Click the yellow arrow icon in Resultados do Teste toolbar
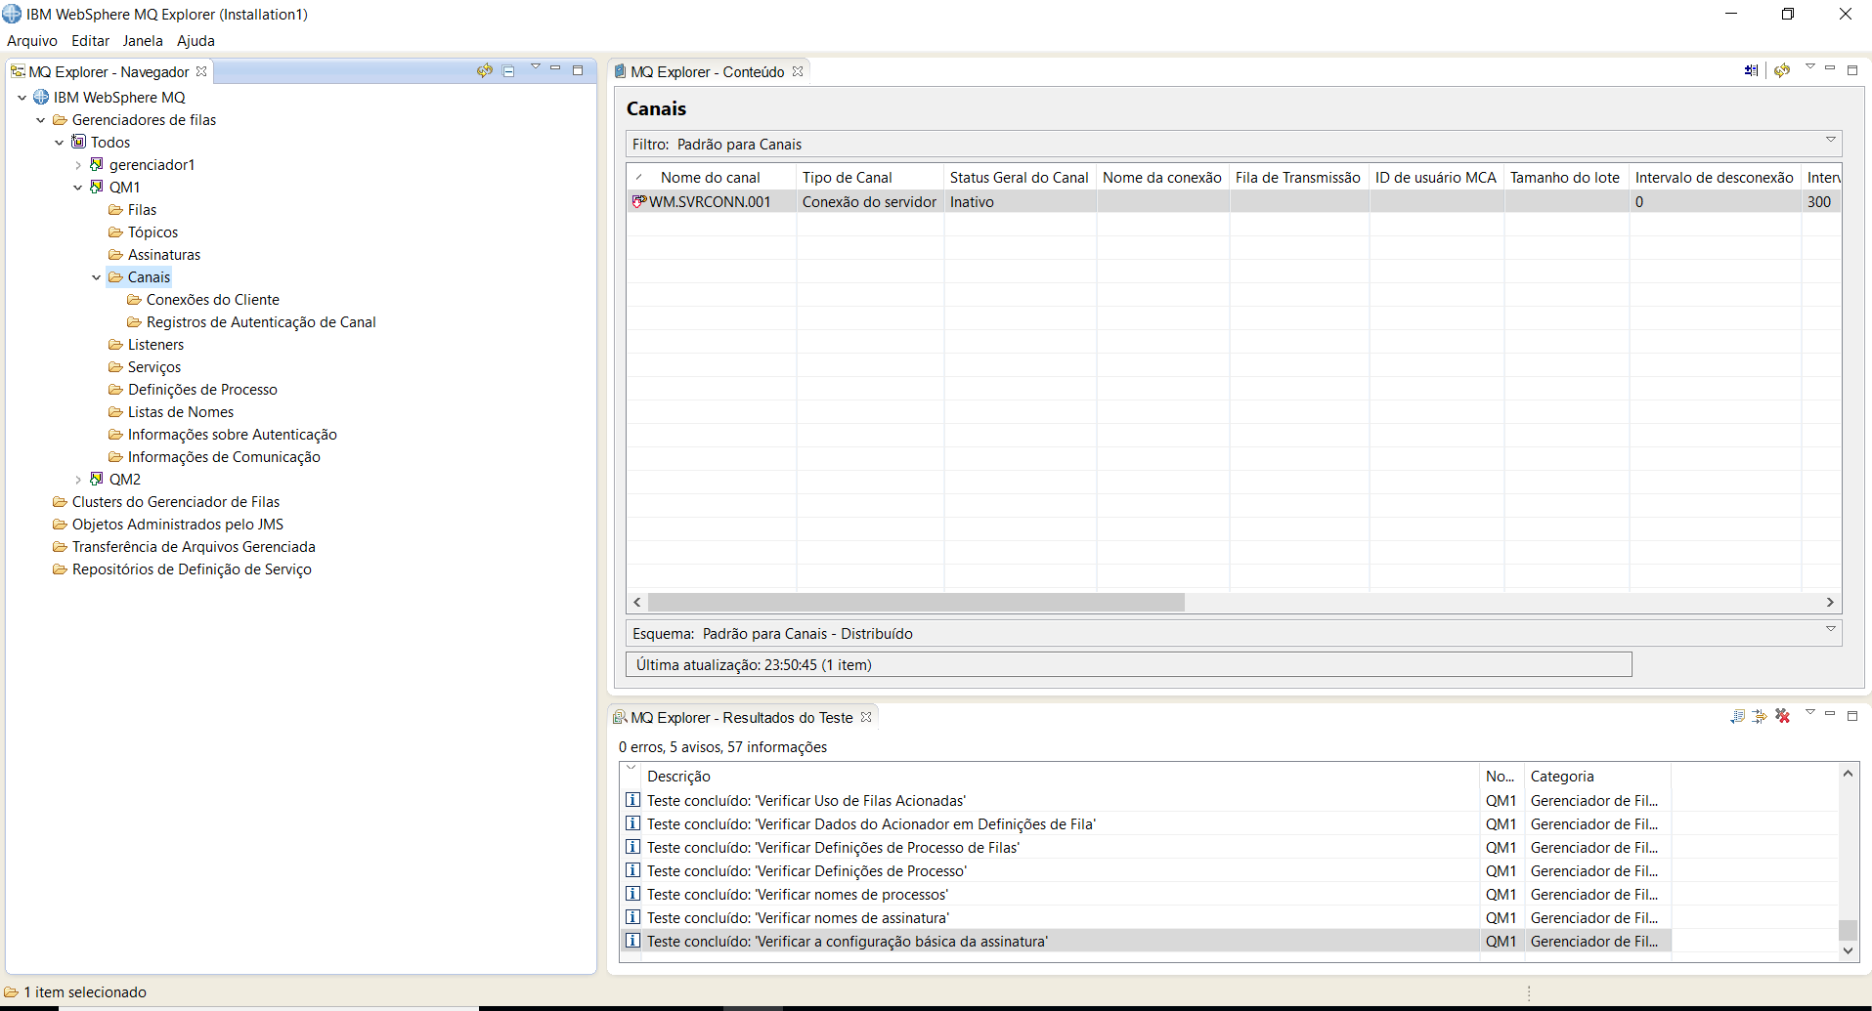The width and height of the screenshot is (1872, 1011). [1760, 716]
